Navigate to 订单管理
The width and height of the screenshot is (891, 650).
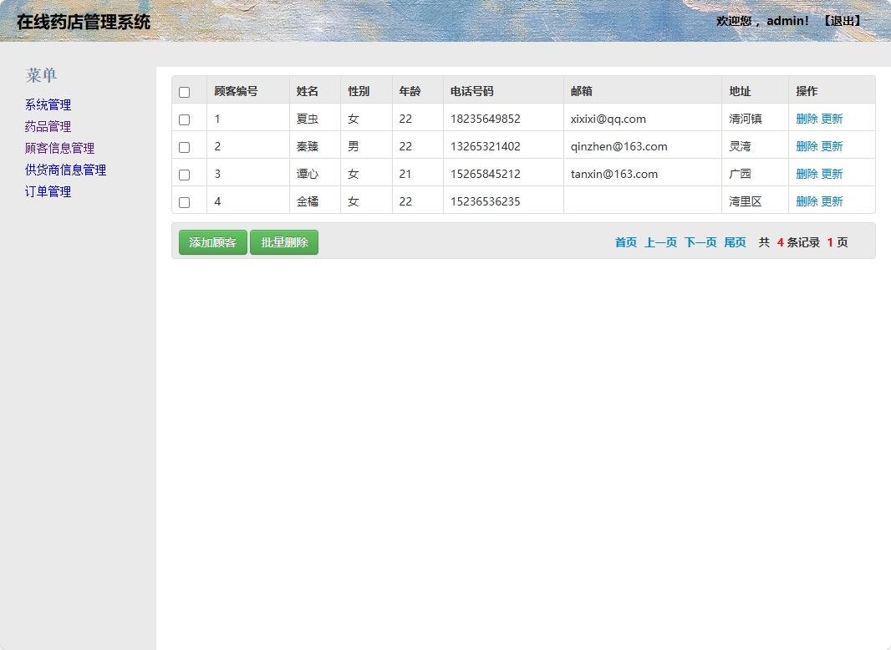pos(47,191)
